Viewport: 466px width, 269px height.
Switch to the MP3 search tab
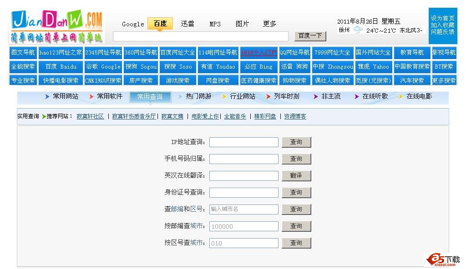click(215, 24)
